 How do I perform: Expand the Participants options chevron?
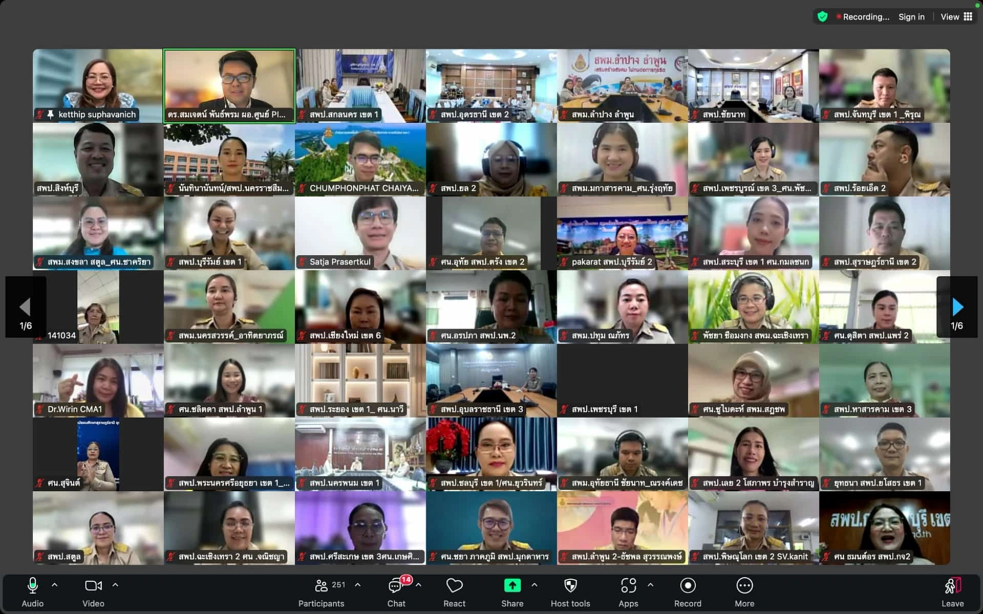(357, 585)
